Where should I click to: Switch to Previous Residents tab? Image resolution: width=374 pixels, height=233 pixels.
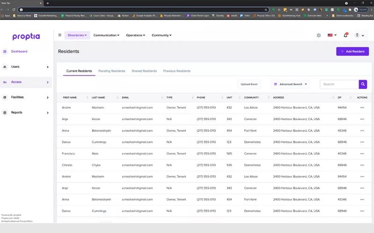(177, 71)
